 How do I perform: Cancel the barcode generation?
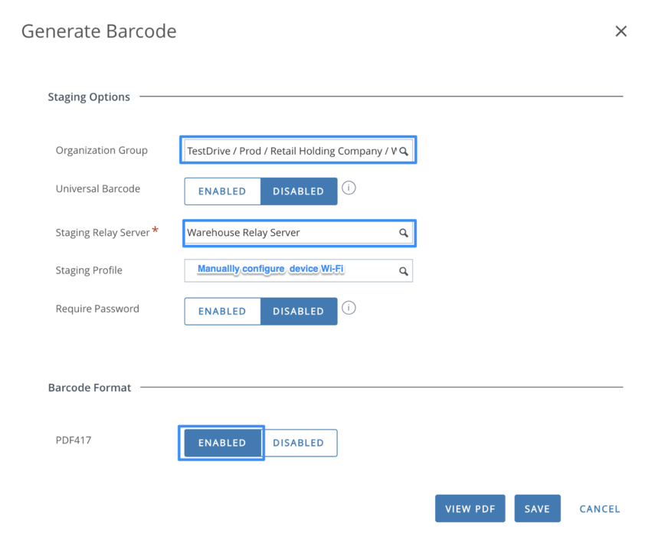click(x=599, y=508)
